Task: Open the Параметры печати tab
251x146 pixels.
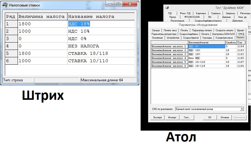Action: [x=202, y=30]
